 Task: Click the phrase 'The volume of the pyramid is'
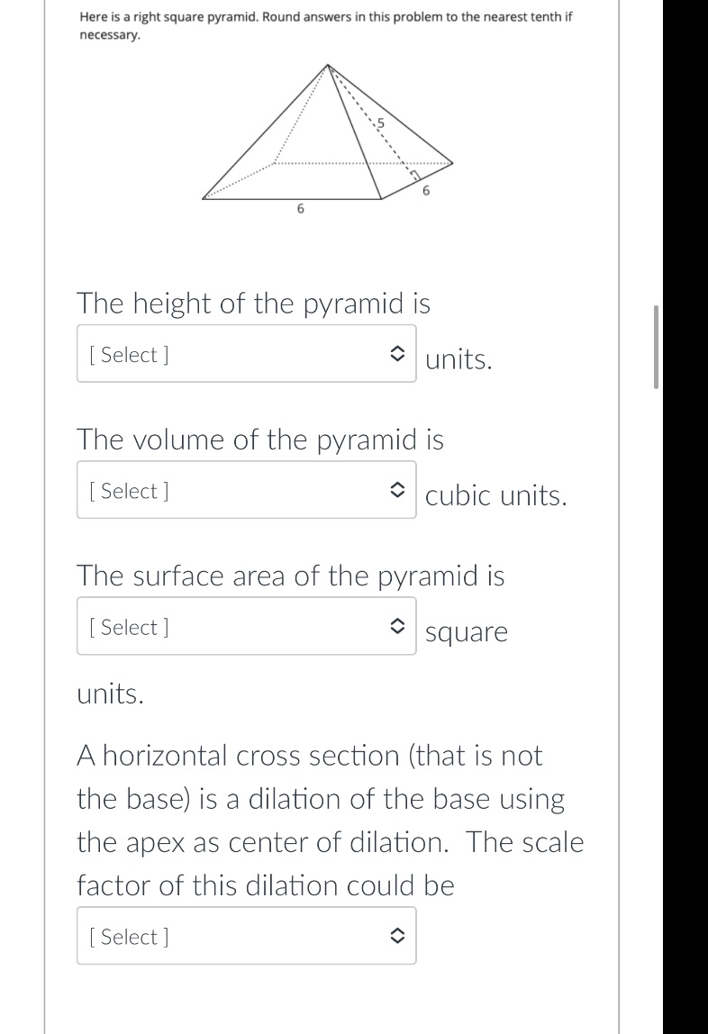click(x=260, y=440)
